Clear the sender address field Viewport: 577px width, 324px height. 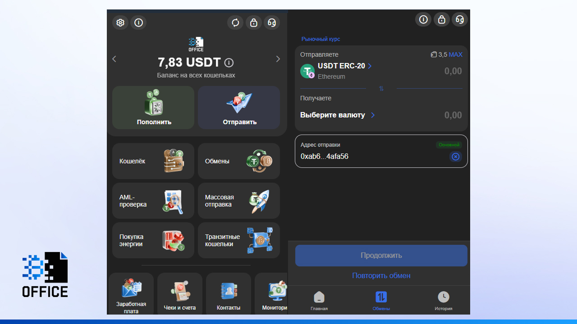[455, 157]
